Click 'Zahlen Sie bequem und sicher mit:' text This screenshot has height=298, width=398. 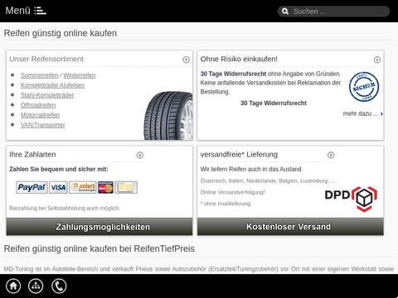tap(59, 169)
